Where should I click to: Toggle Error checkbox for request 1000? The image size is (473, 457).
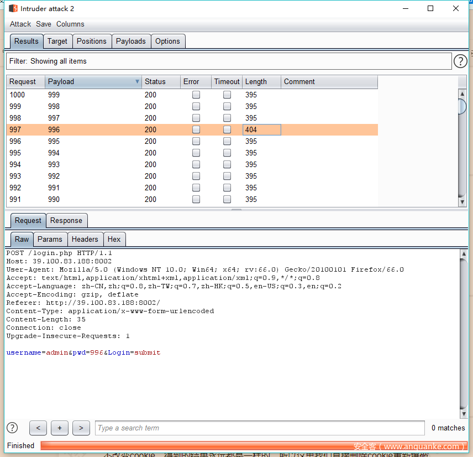pyautogui.click(x=196, y=95)
